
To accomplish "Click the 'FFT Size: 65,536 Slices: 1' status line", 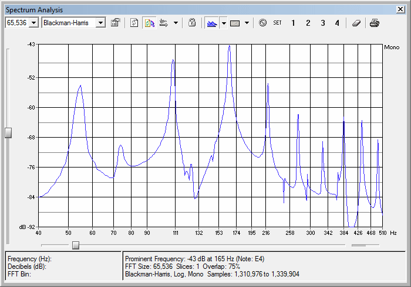I will point(162,266).
